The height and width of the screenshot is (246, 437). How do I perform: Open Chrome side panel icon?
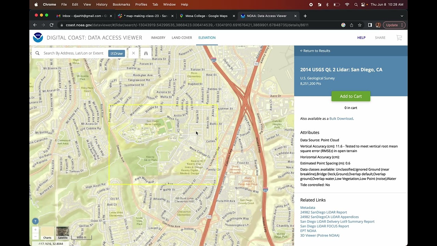(x=370, y=25)
